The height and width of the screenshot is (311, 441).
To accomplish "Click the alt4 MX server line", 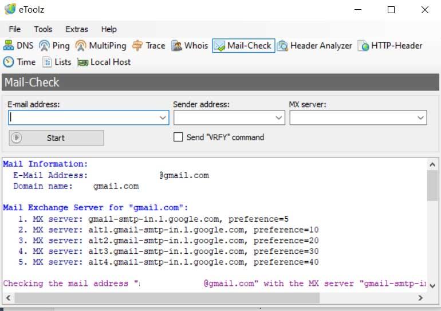I will click(x=168, y=262).
